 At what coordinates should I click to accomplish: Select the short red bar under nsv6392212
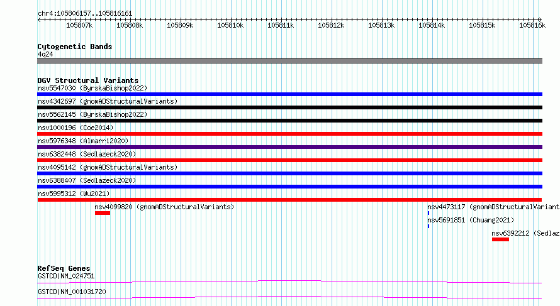click(x=500, y=239)
